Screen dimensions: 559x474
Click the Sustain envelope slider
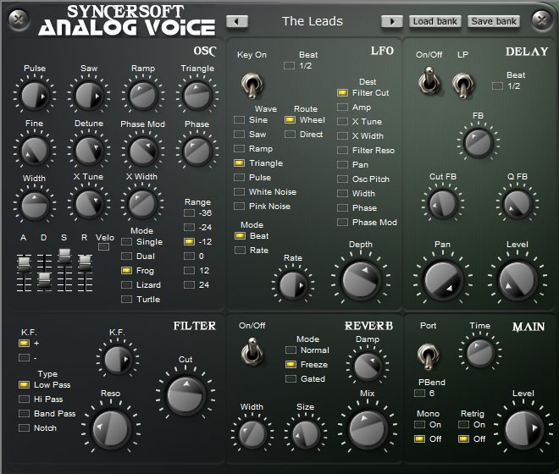(64, 256)
